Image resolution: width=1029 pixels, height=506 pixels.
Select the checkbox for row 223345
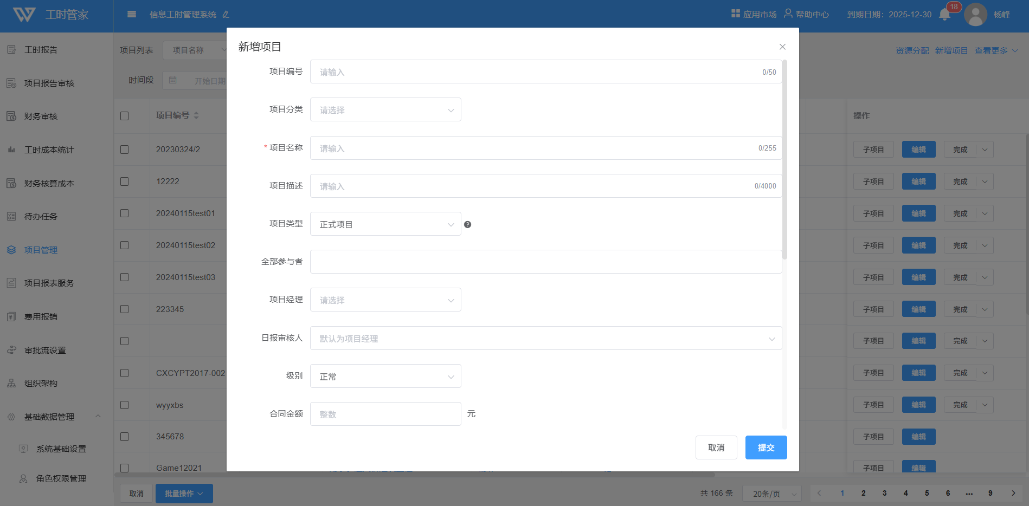click(x=125, y=309)
